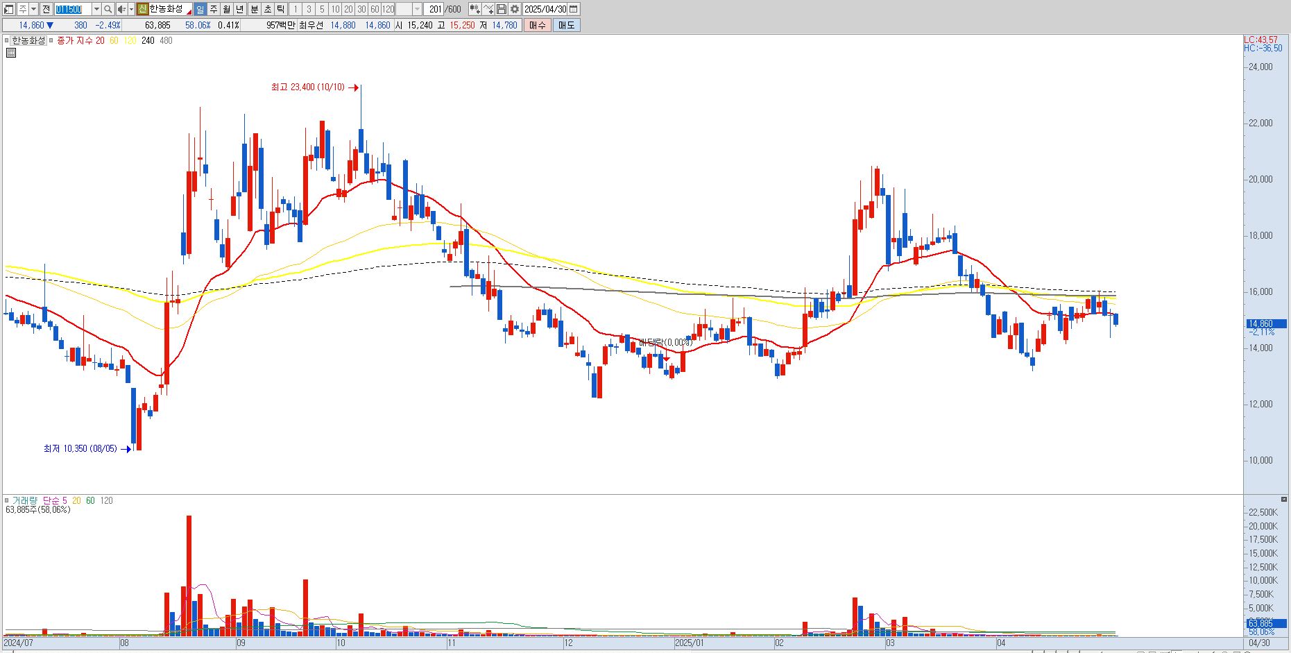Image resolution: width=1291 pixels, height=653 pixels.
Task: Click the 매도 sell button
Action: (x=566, y=25)
